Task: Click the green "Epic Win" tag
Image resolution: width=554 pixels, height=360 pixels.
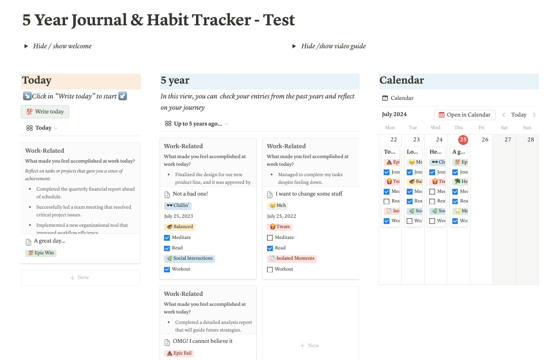Action: pos(41,253)
